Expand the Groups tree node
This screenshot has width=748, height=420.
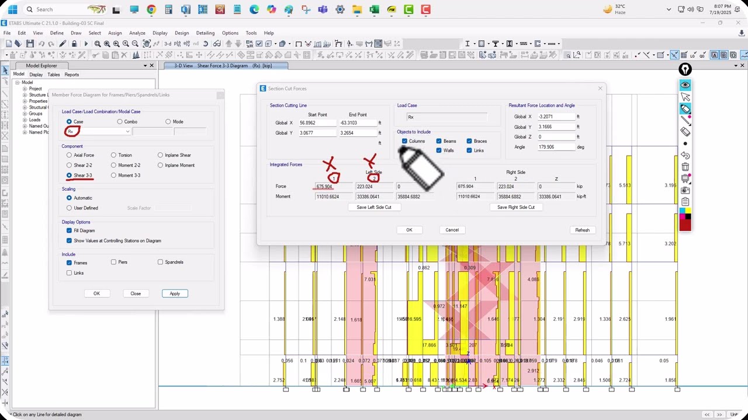click(x=25, y=114)
